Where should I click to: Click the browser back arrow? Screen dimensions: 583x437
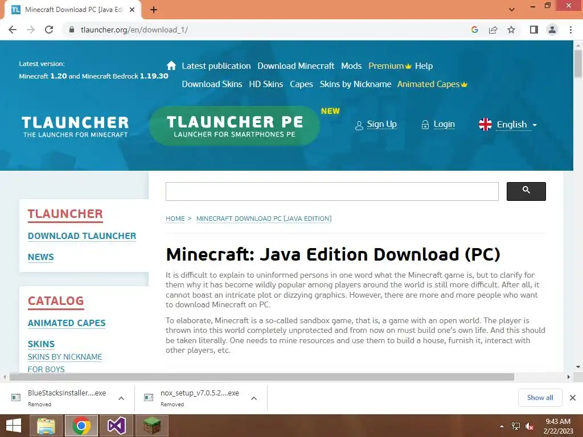tap(13, 30)
